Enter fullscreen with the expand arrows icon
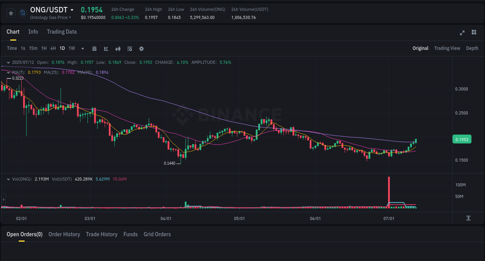This screenshot has height=261, width=485. click(462, 33)
